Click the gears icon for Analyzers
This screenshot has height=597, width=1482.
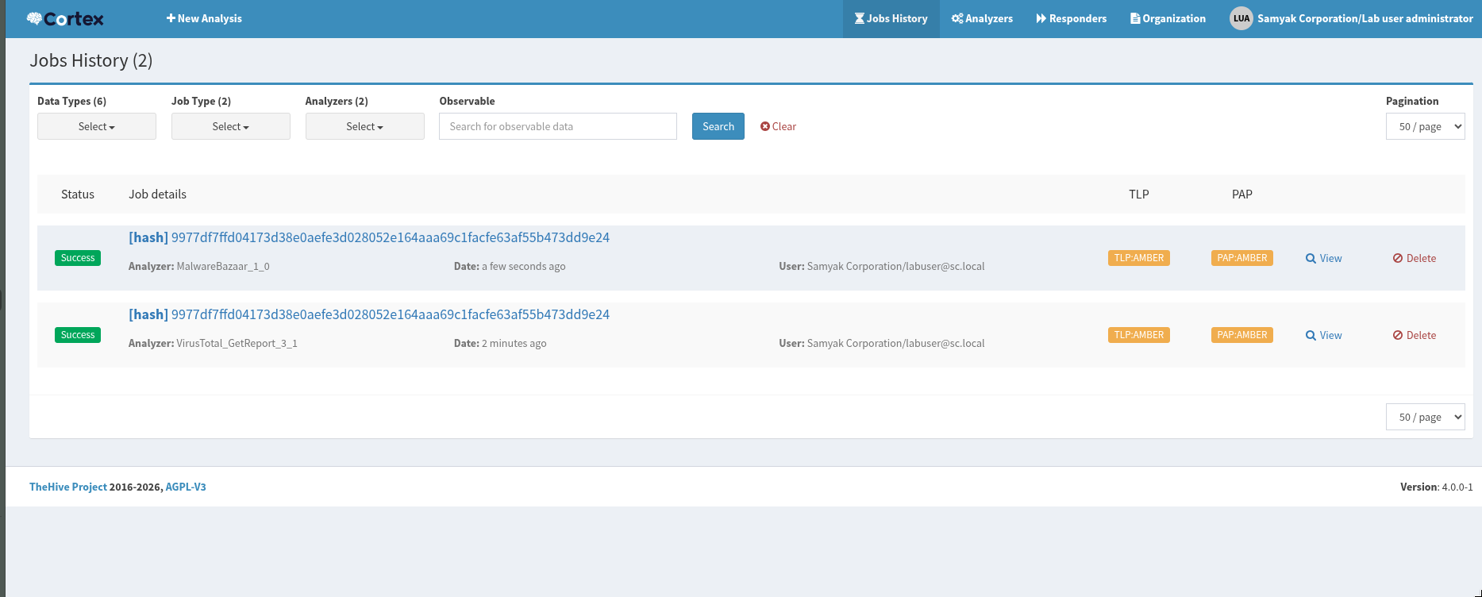[957, 18]
